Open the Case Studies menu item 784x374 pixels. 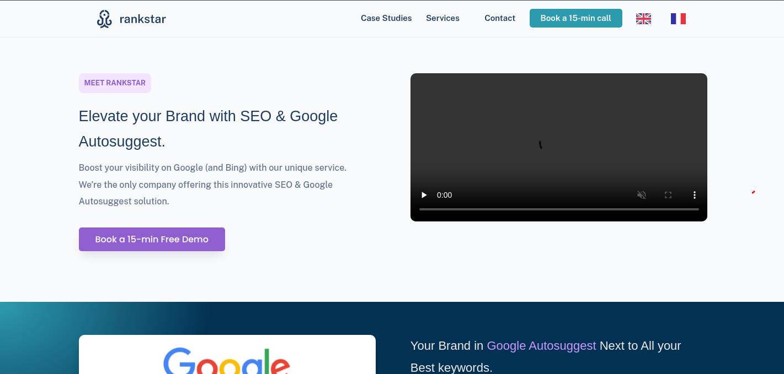(x=386, y=18)
